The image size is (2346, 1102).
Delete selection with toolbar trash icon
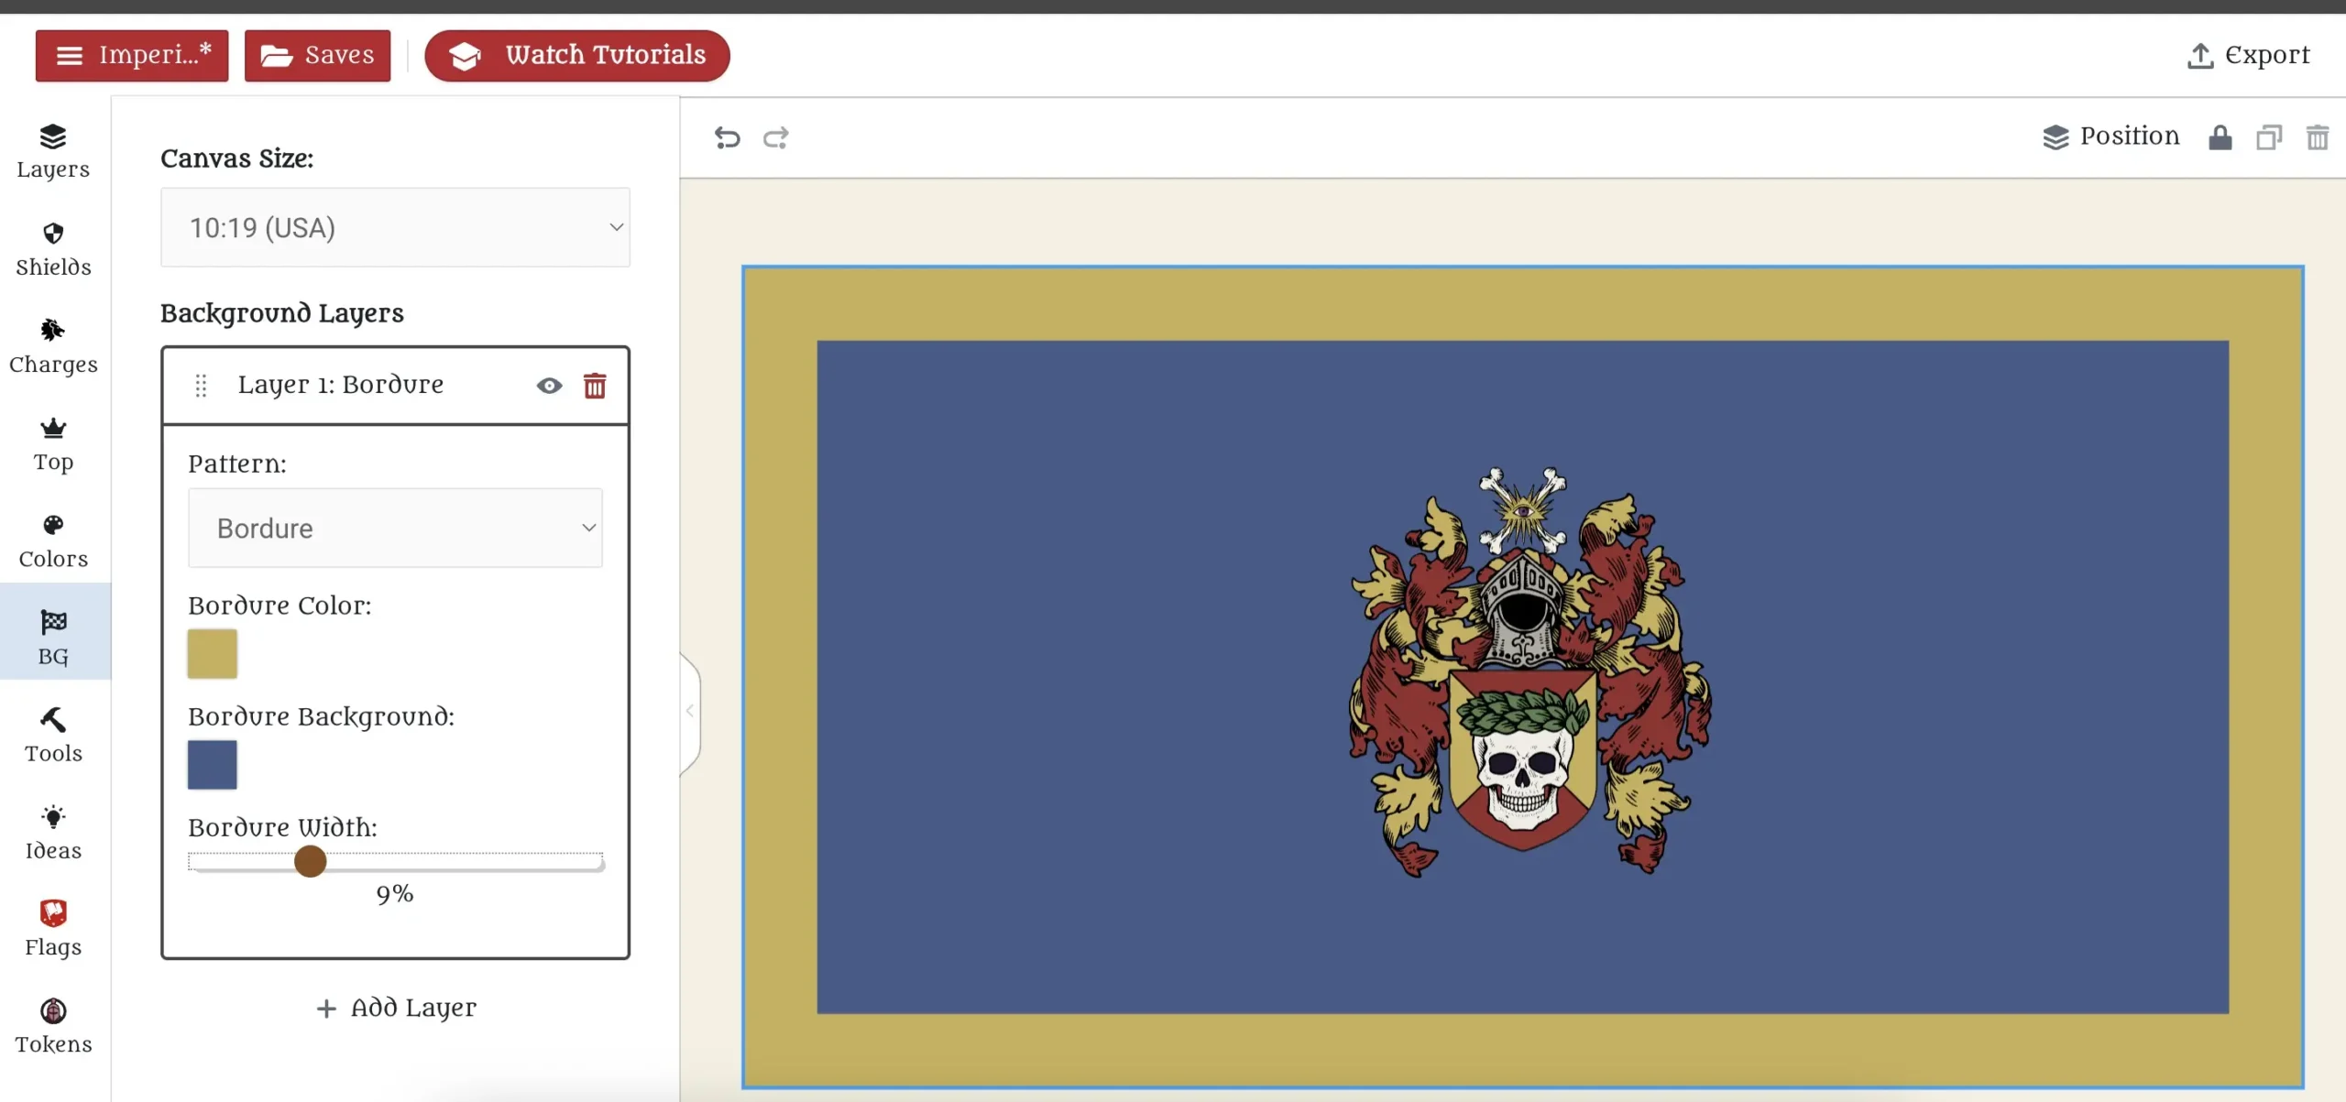2318,137
